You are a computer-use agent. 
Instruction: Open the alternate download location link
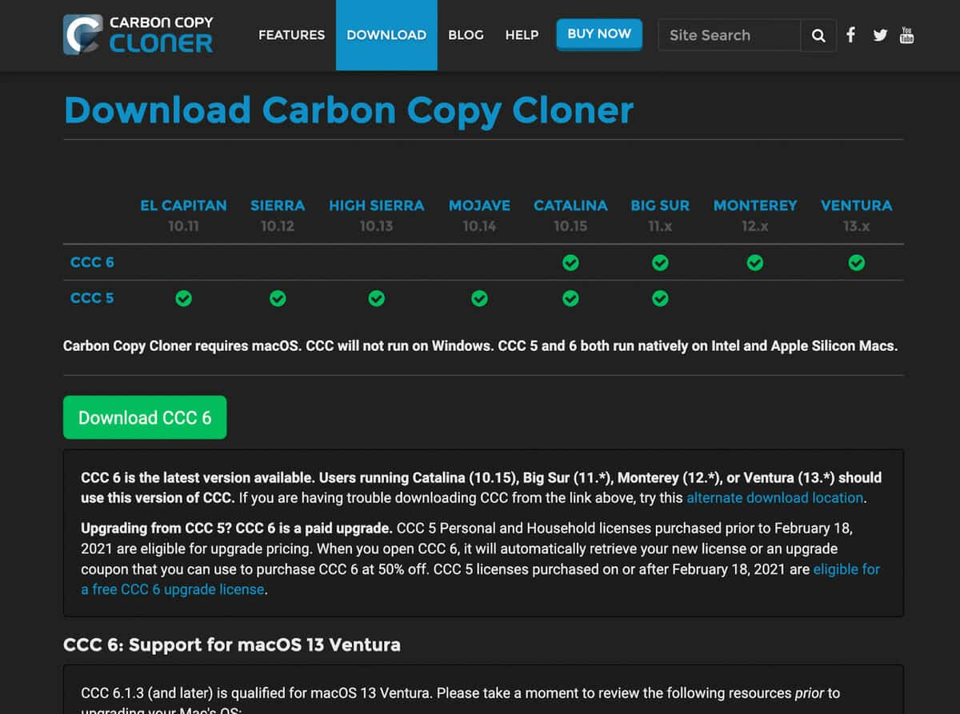775,497
